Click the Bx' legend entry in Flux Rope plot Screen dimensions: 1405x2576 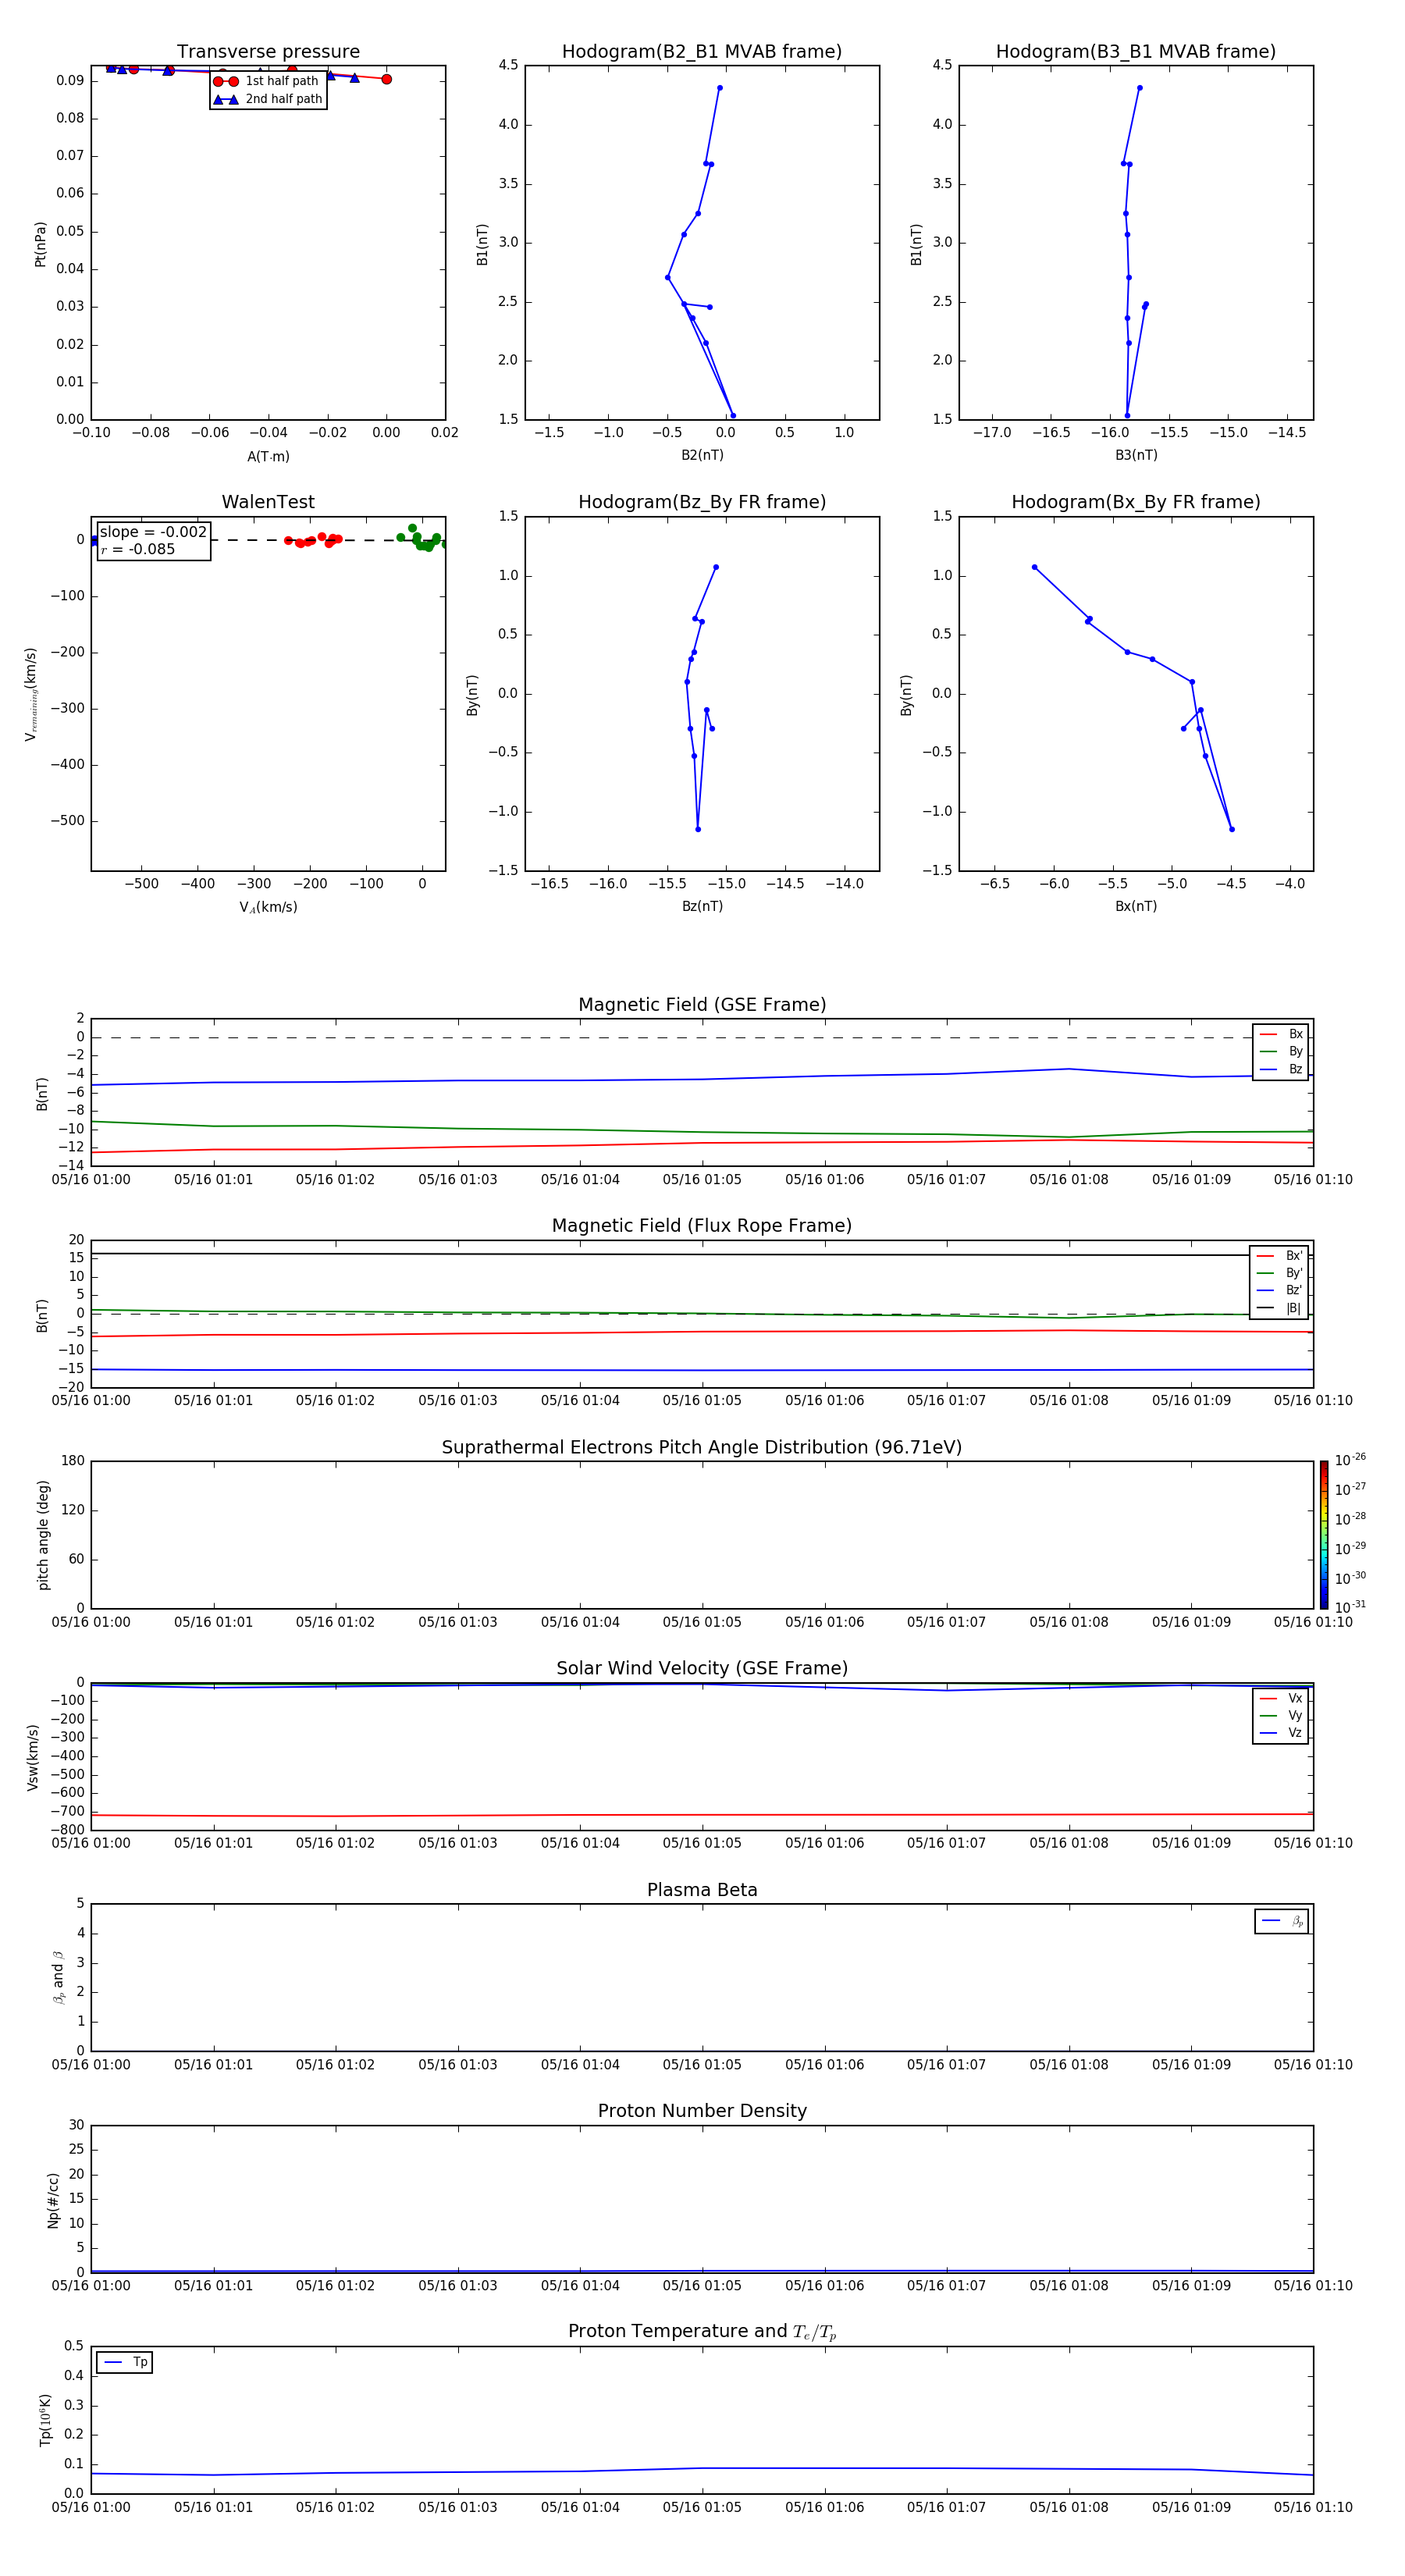pyautogui.click(x=1279, y=1256)
